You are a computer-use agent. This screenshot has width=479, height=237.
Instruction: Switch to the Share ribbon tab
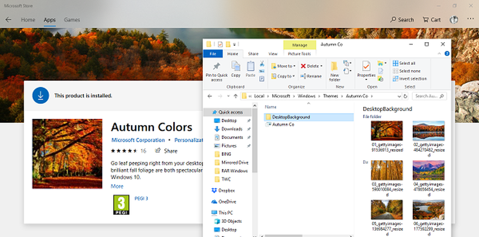[253, 54]
